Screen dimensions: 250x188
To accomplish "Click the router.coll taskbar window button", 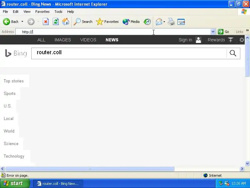I will [x=58, y=184].
